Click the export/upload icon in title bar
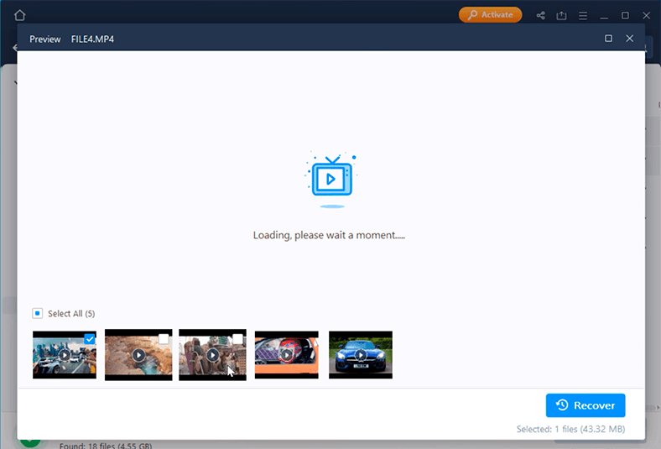The width and height of the screenshot is (661, 449). point(561,16)
